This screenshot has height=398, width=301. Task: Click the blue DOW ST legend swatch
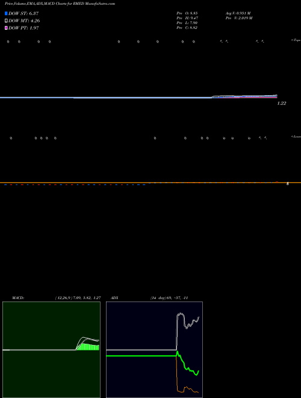6,13
